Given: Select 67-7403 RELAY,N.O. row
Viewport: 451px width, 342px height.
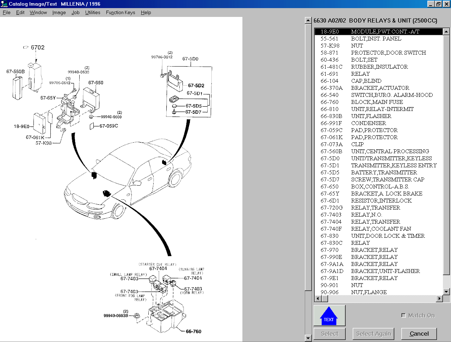Looking at the screenshot, I should (378, 214).
